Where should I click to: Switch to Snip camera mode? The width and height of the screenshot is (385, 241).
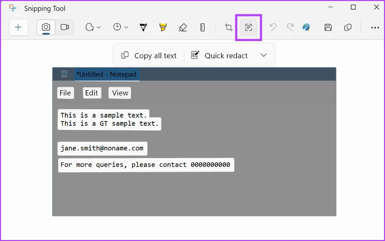tap(46, 27)
